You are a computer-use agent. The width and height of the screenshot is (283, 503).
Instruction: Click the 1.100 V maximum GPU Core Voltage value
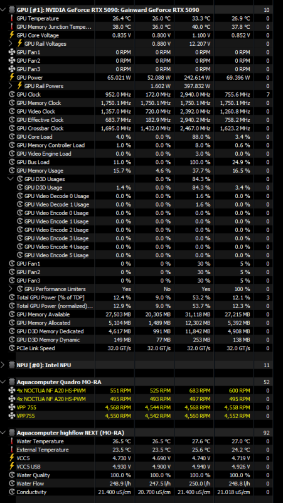coord(200,35)
